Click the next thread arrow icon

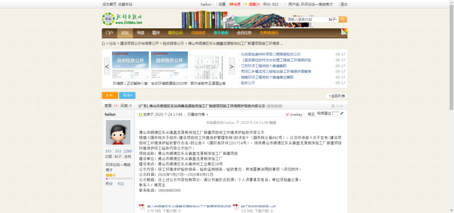pos(342,106)
